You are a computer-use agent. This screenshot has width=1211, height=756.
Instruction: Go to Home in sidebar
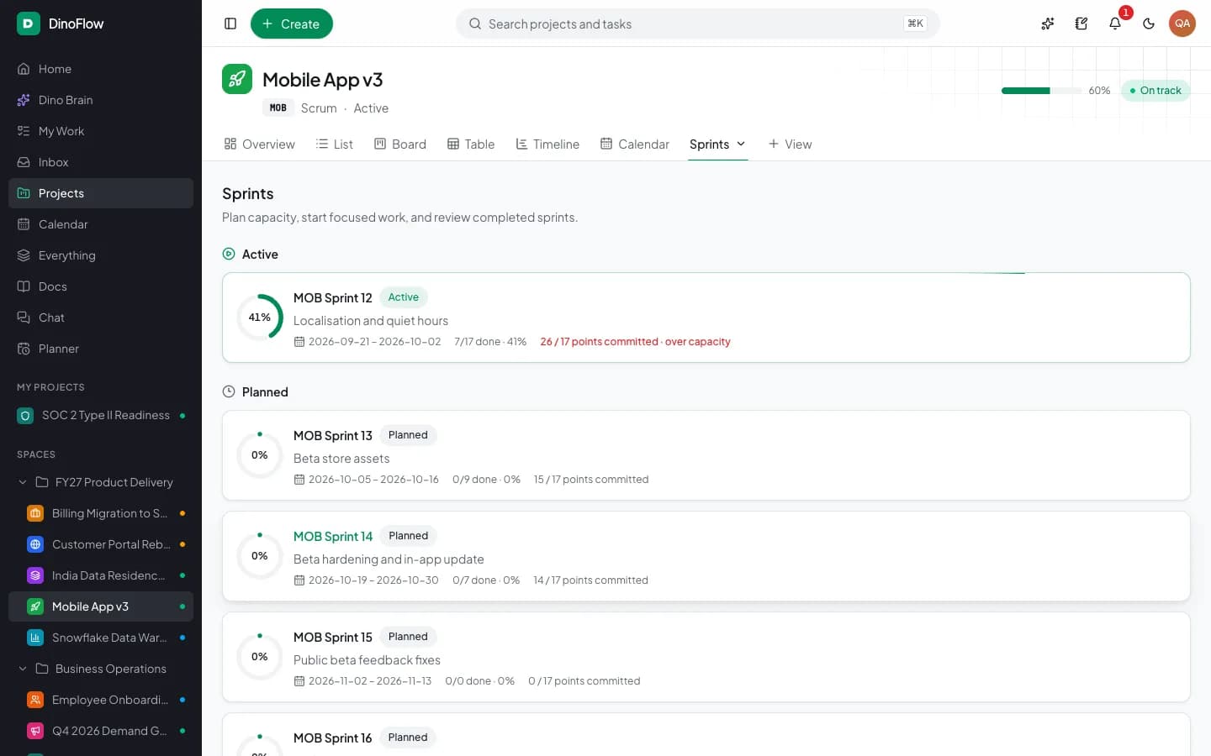[x=101, y=69]
